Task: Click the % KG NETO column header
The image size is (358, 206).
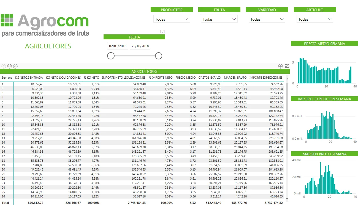Action: pos(91,78)
